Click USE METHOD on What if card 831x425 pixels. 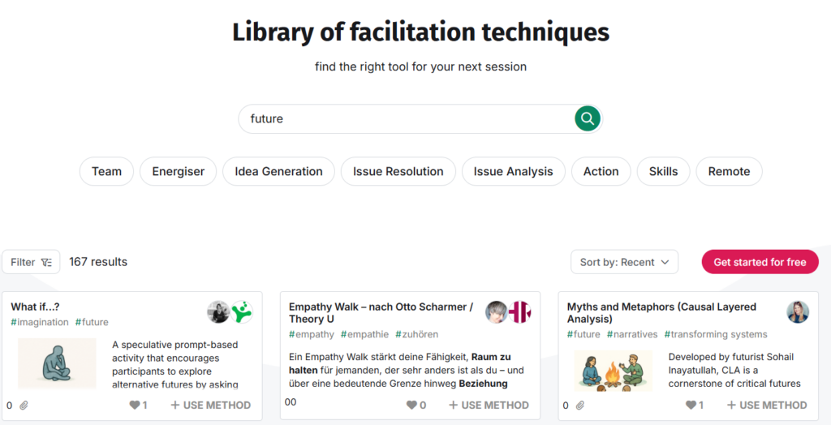(x=211, y=405)
